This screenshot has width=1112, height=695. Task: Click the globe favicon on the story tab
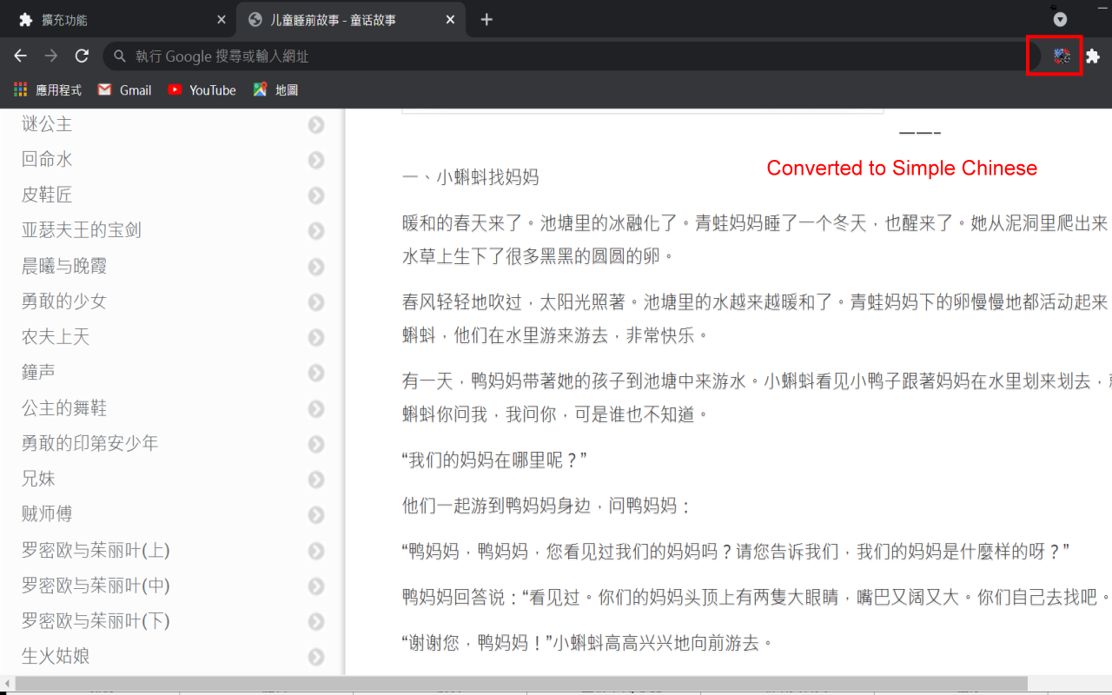pos(255,18)
